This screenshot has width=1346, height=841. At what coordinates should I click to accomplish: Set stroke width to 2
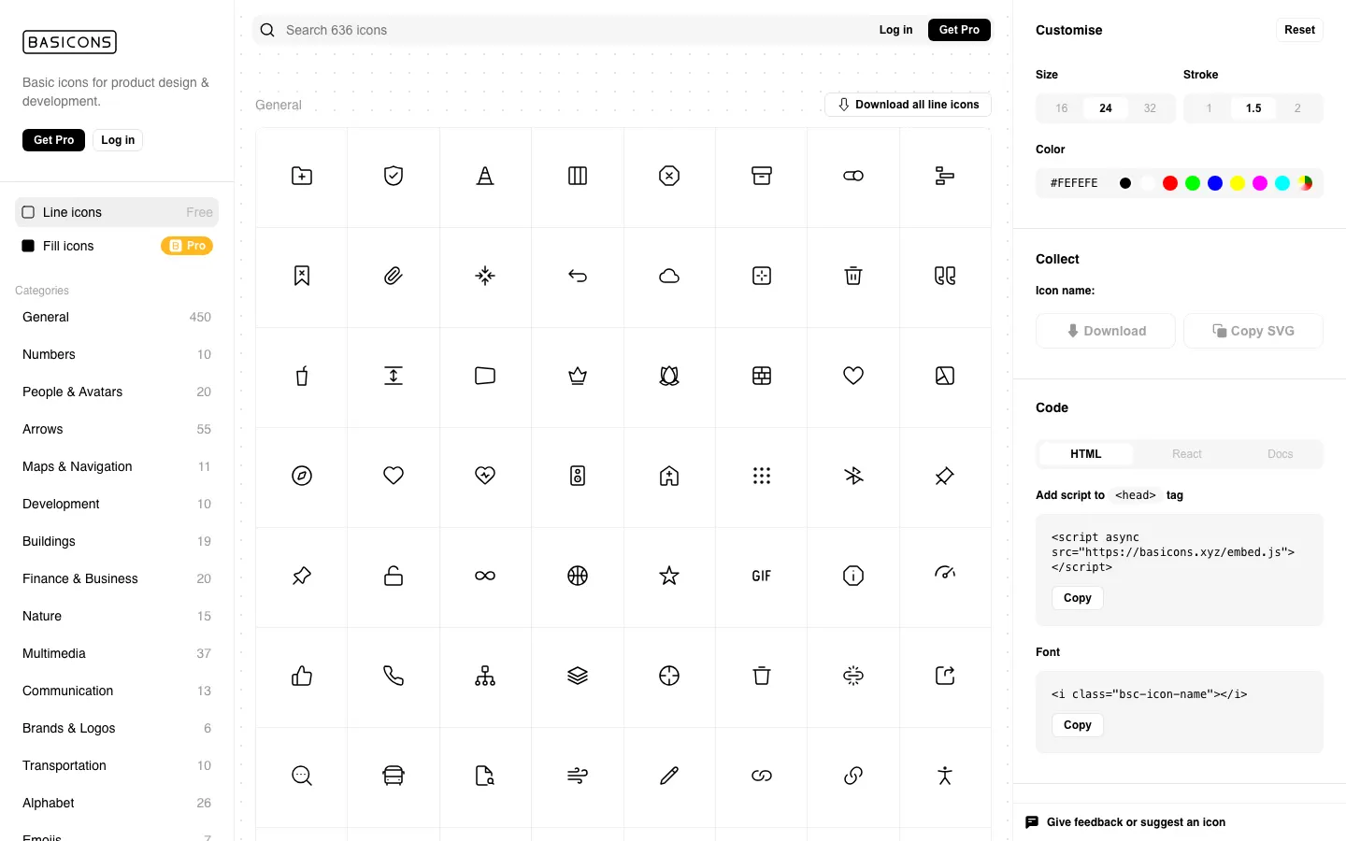(1297, 108)
